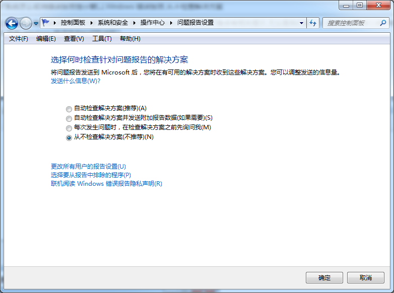Choose 自动检查解决方案并发送附加报告数据 option

coord(69,118)
